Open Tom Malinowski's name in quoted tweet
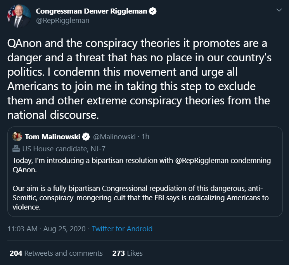 click(x=52, y=137)
